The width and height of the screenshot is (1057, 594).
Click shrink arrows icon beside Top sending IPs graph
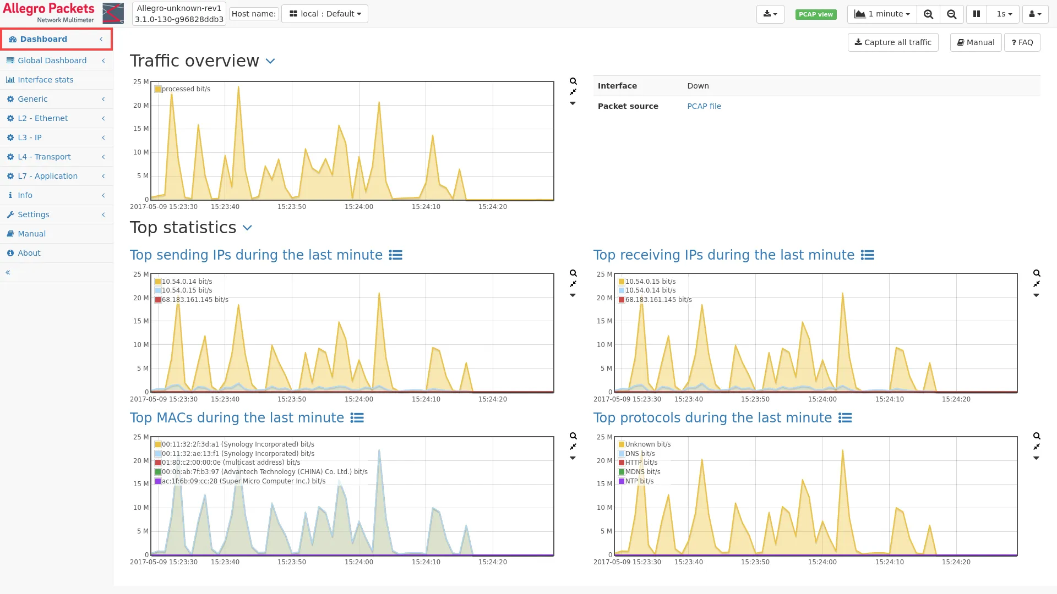(x=573, y=284)
